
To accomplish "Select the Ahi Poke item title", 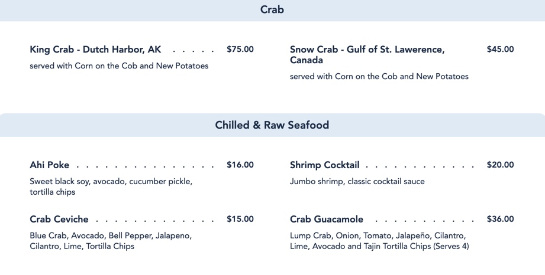I will 50,165.
